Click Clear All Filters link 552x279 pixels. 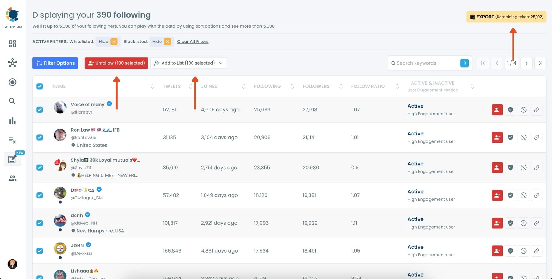click(193, 41)
